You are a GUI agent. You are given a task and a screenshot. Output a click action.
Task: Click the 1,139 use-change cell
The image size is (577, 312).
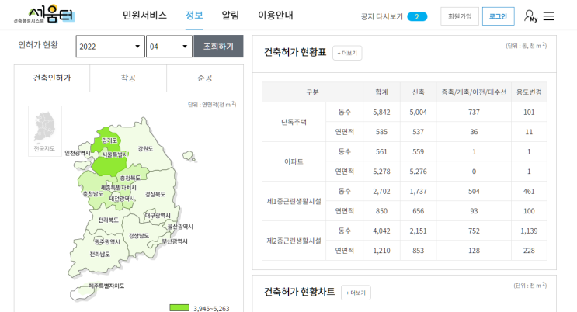(x=529, y=231)
